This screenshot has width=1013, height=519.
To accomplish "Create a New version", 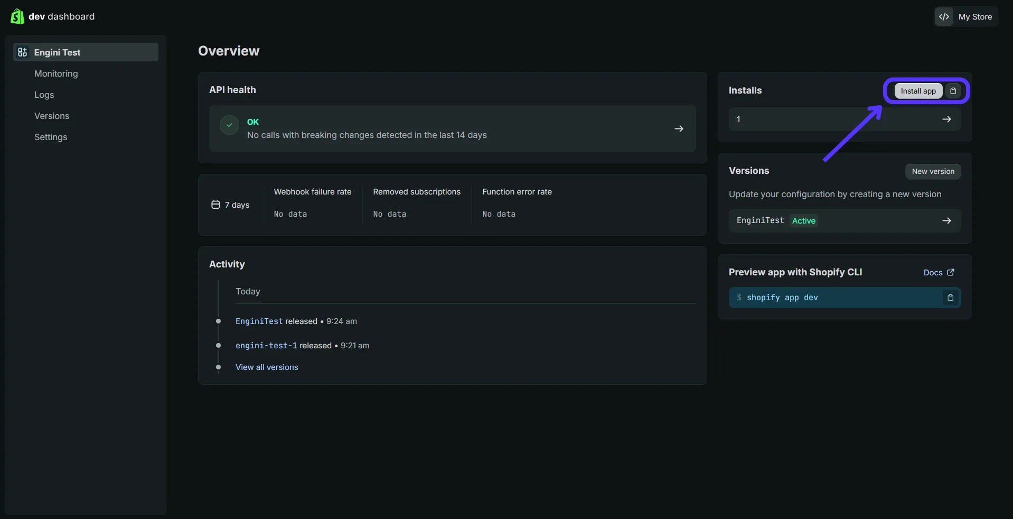I will pos(933,171).
